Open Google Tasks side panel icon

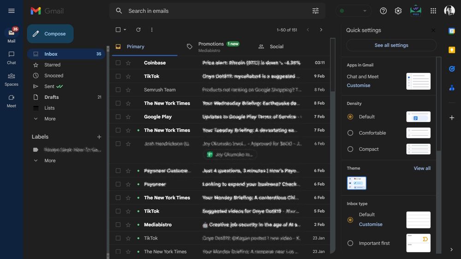coord(452,69)
